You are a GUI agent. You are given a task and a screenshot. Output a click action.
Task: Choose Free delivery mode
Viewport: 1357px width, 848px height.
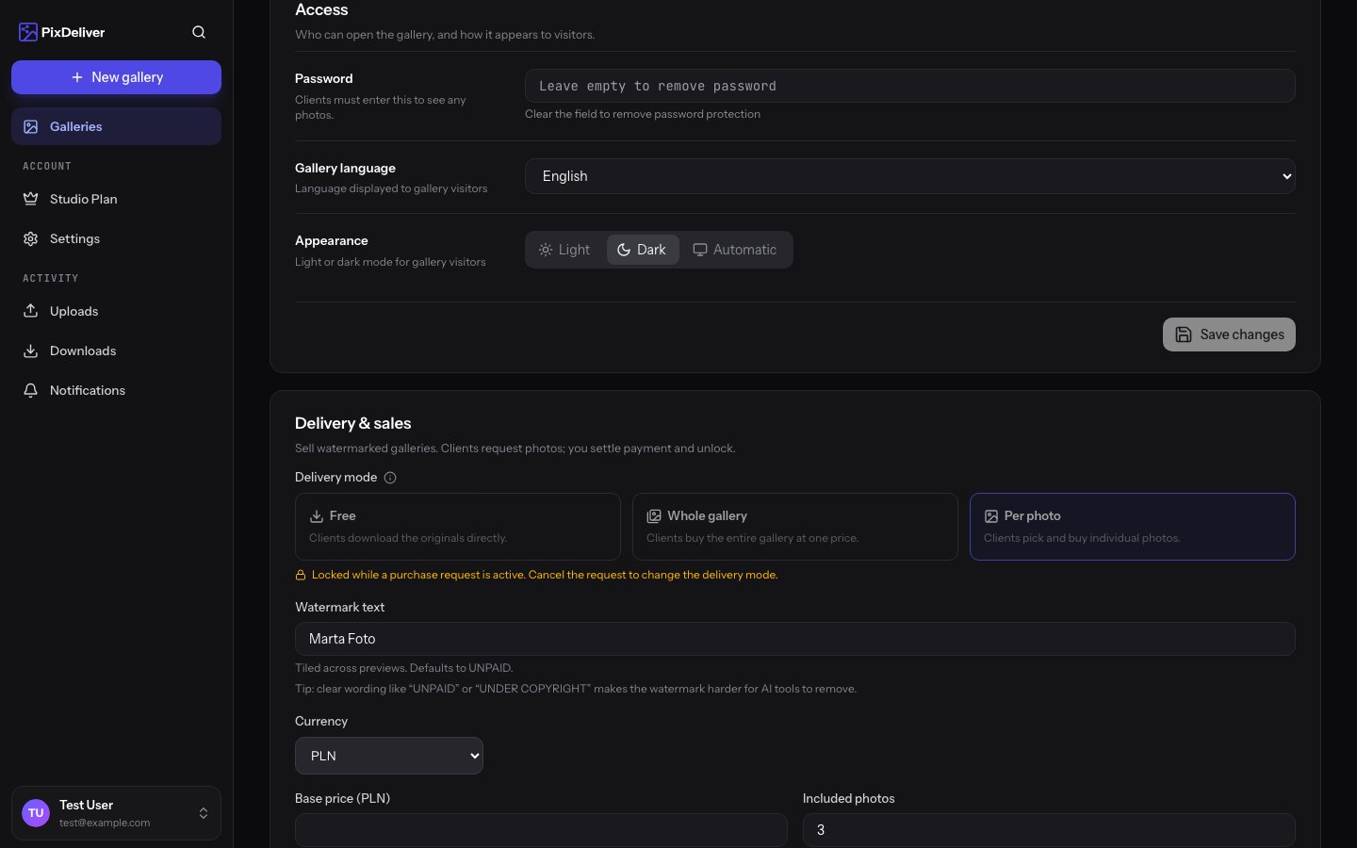[x=458, y=527]
